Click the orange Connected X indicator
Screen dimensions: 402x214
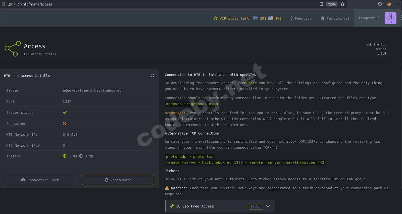pyautogui.click(x=65, y=124)
